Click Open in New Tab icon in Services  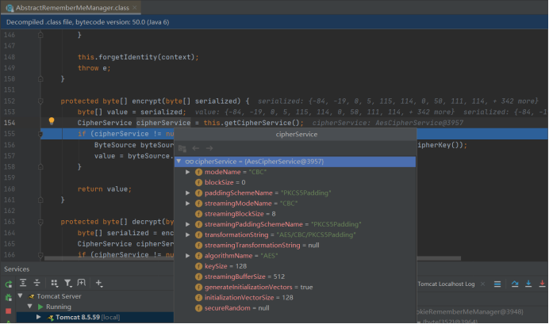click(81, 283)
